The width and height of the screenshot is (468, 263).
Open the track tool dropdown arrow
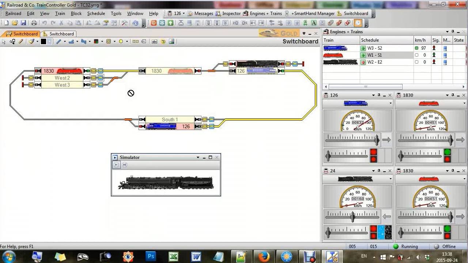point(65,42)
